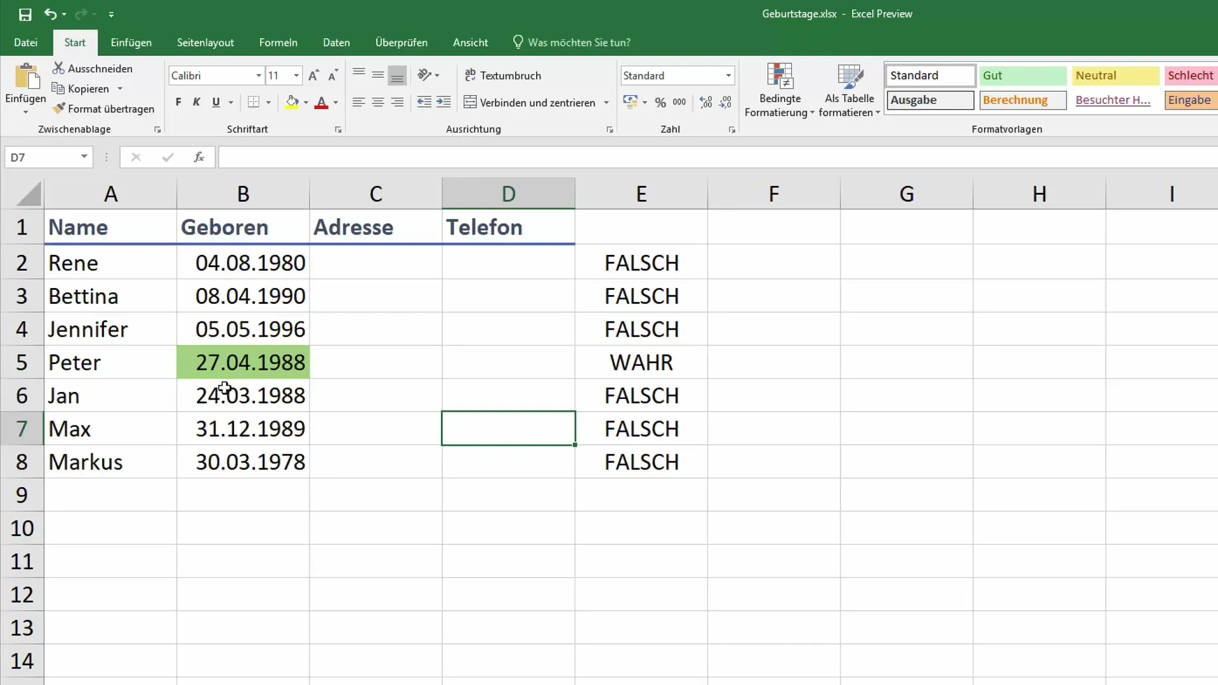Expand Verbinden und zentrieren dropdown arrow

[x=606, y=102]
